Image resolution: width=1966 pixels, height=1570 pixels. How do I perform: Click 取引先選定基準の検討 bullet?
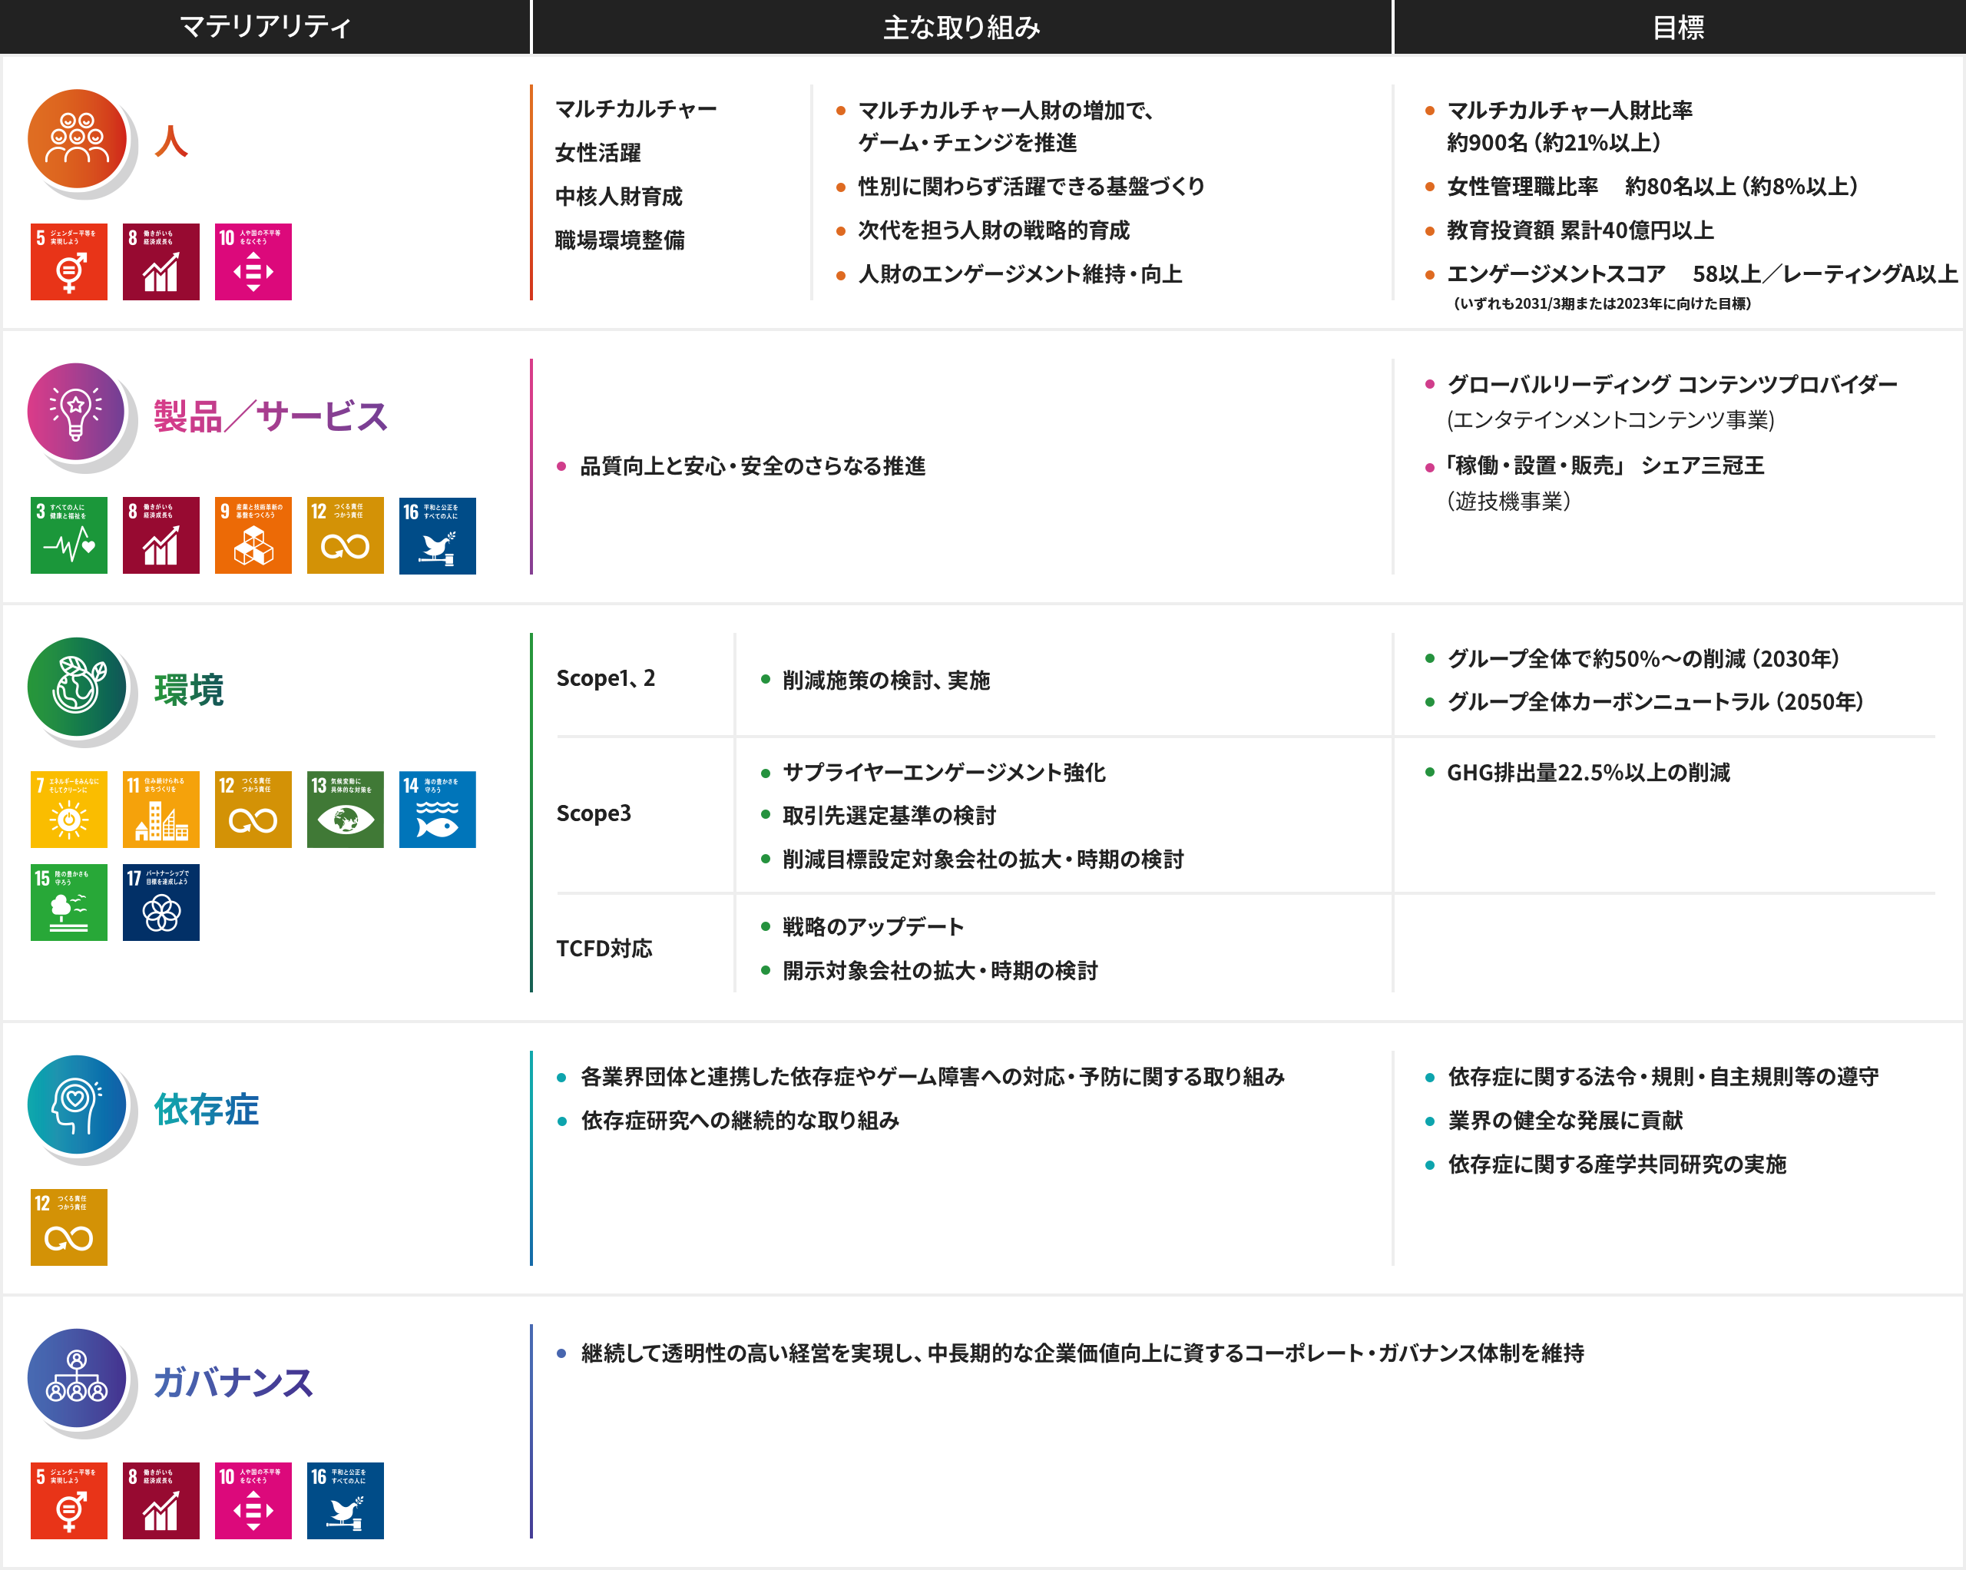click(x=889, y=816)
